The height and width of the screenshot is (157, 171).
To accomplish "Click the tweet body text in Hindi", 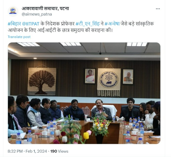I will pyautogui.click(x=81, y=27).
